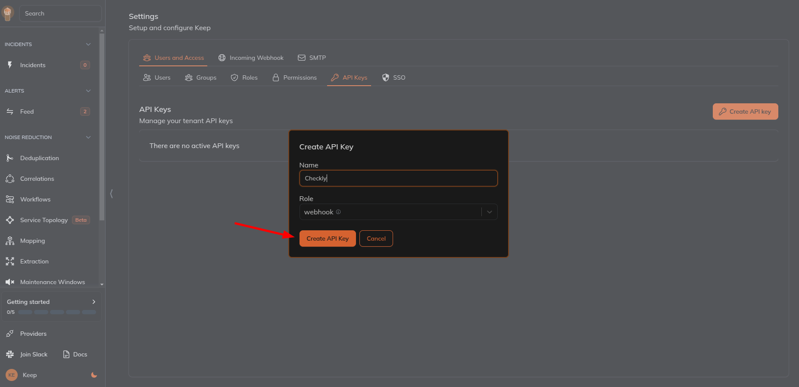The image size is (799, 387).
Task: Click the Slack logo icon
Action: click(x=10, y=354)
